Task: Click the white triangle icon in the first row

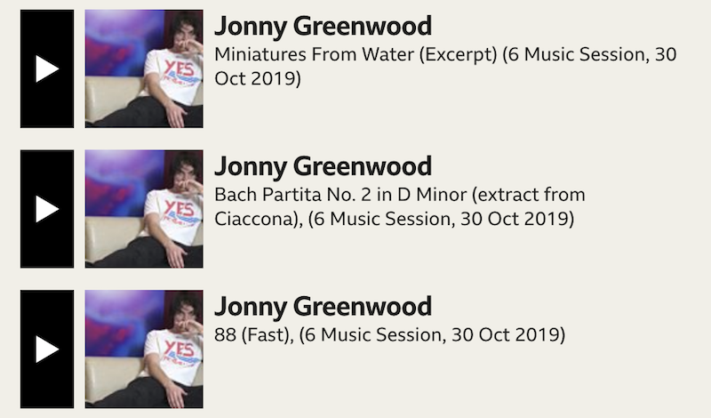Action: click(47, 68)
